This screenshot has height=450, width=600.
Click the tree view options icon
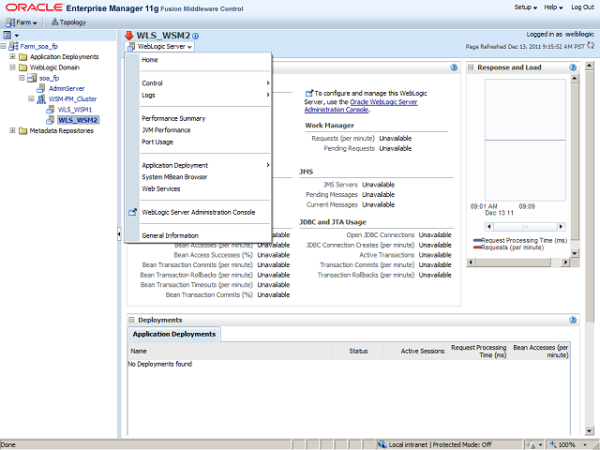(x=7, y=35)
